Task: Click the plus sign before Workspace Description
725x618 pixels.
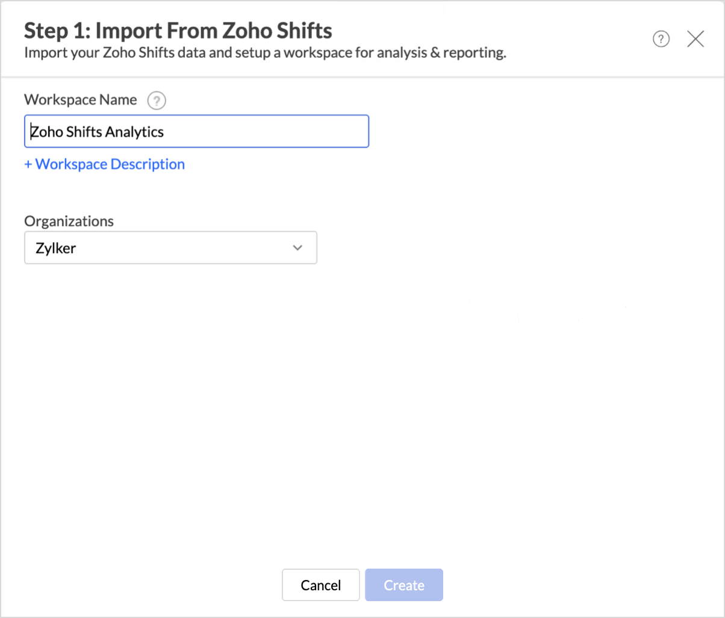Action: point(28,164)
